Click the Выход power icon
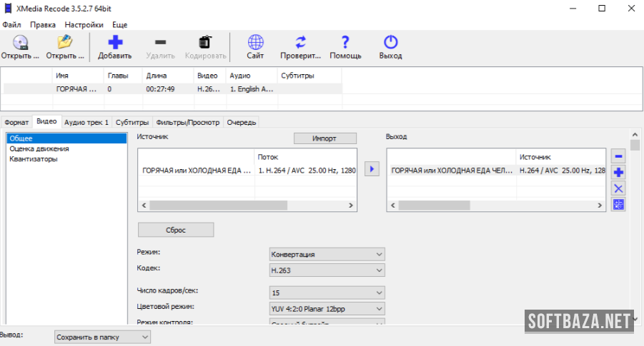The width and height of the screenshot is (644, 346). point(390,43)
